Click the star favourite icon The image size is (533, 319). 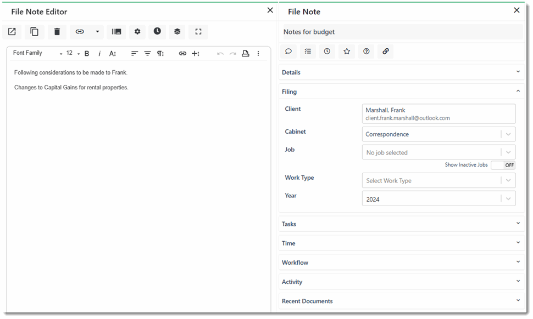click(347, 52)
